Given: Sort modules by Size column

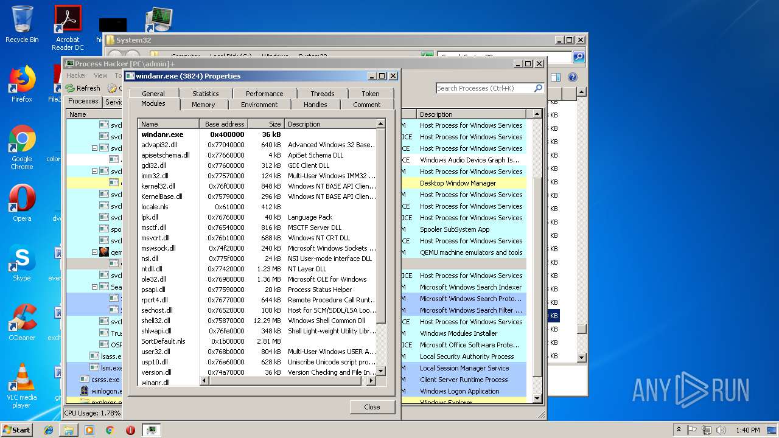Looking at the screenshot, I should (267, 123).
